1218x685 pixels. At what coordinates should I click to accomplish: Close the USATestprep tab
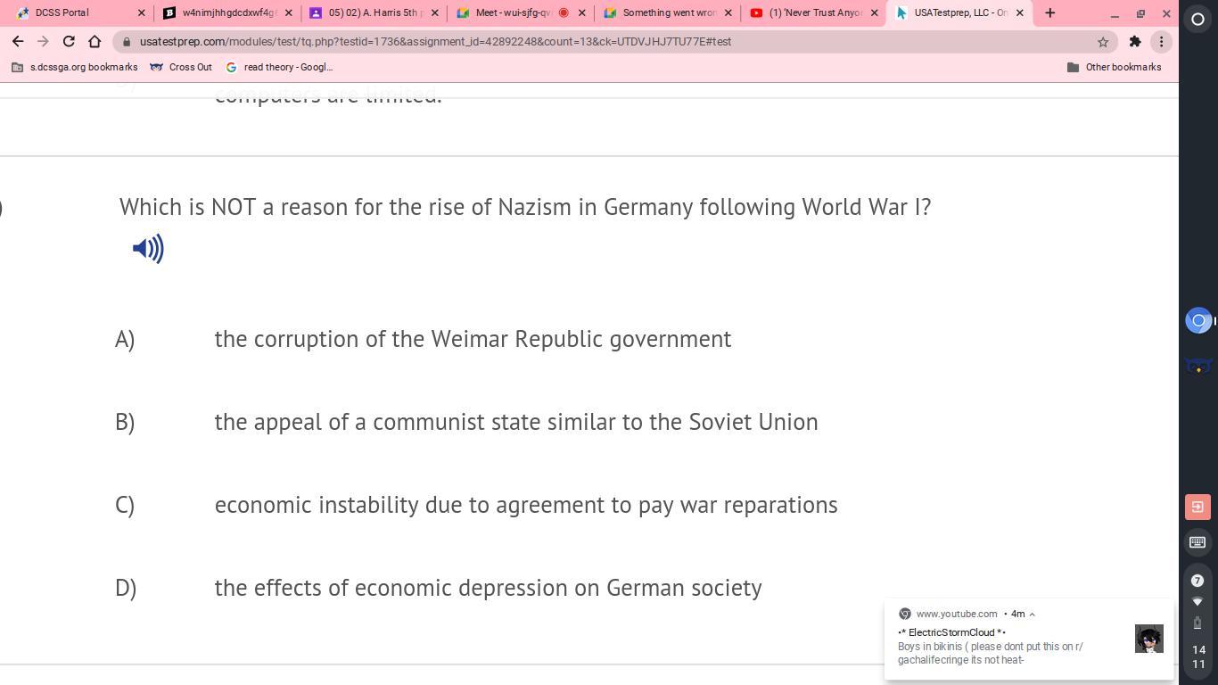(1020, 12)
